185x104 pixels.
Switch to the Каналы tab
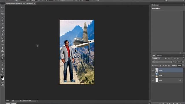click(x=159, y=55)
